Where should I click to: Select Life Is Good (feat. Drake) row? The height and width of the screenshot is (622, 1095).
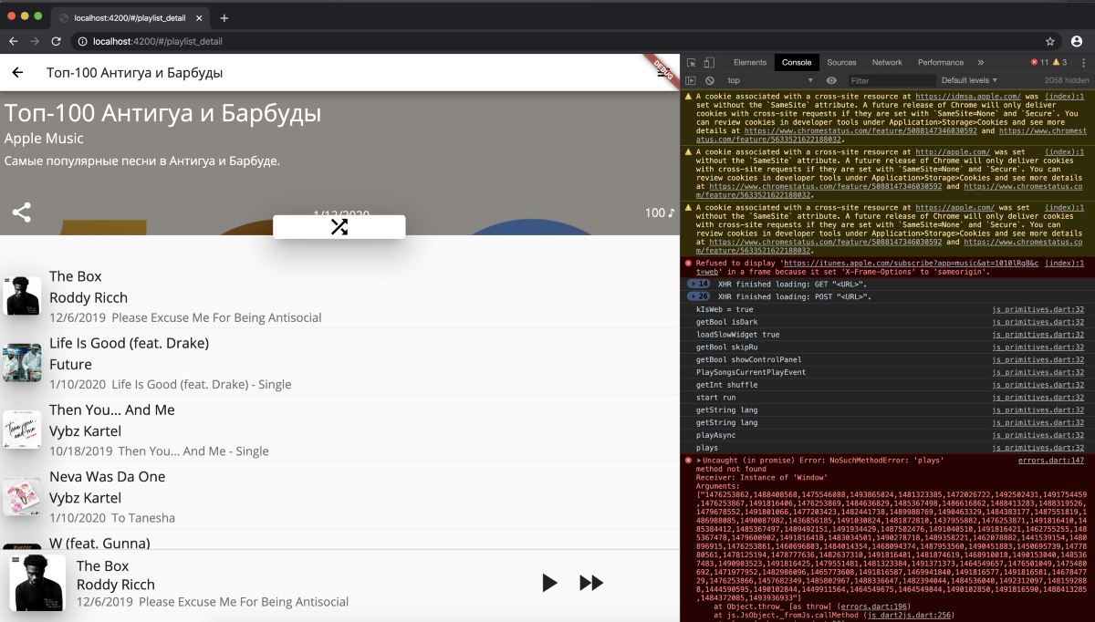click(x=339, y=363)
